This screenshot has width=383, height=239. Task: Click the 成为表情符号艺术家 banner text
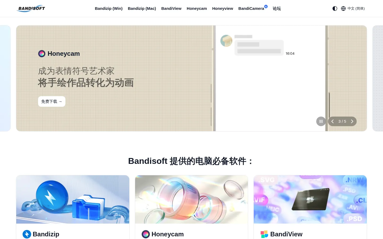coord(76,71)
